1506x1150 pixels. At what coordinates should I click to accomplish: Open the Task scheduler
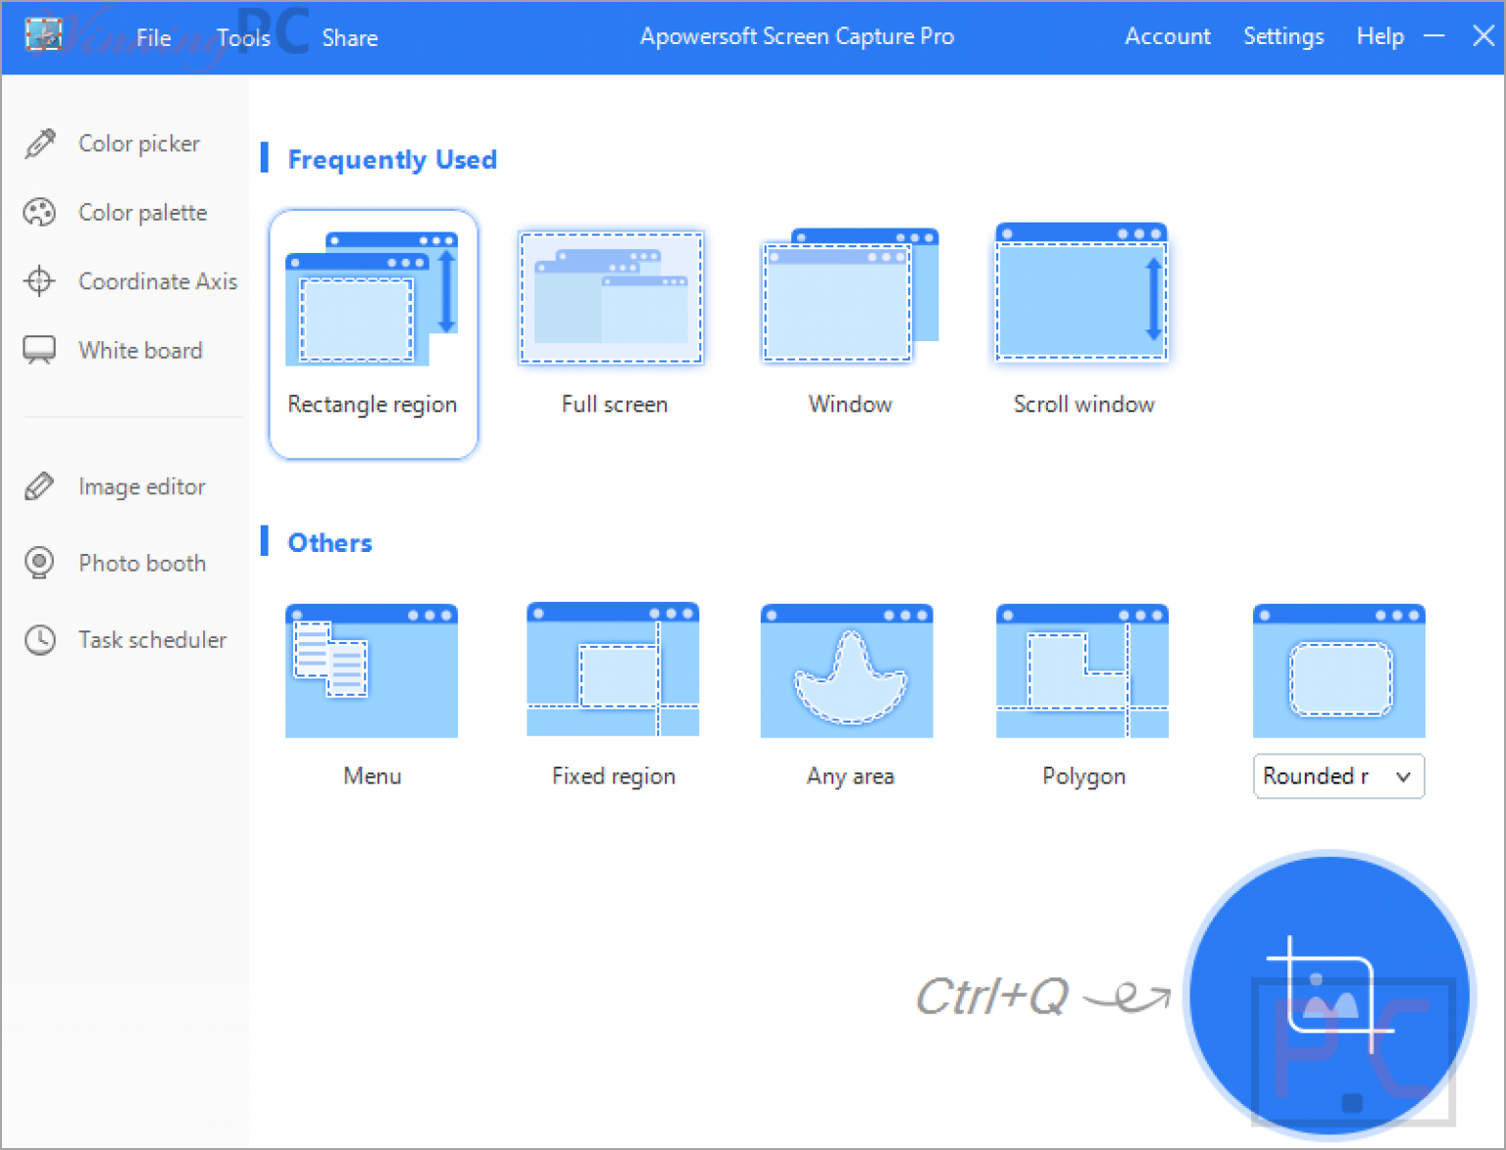[x=153, y=640]
